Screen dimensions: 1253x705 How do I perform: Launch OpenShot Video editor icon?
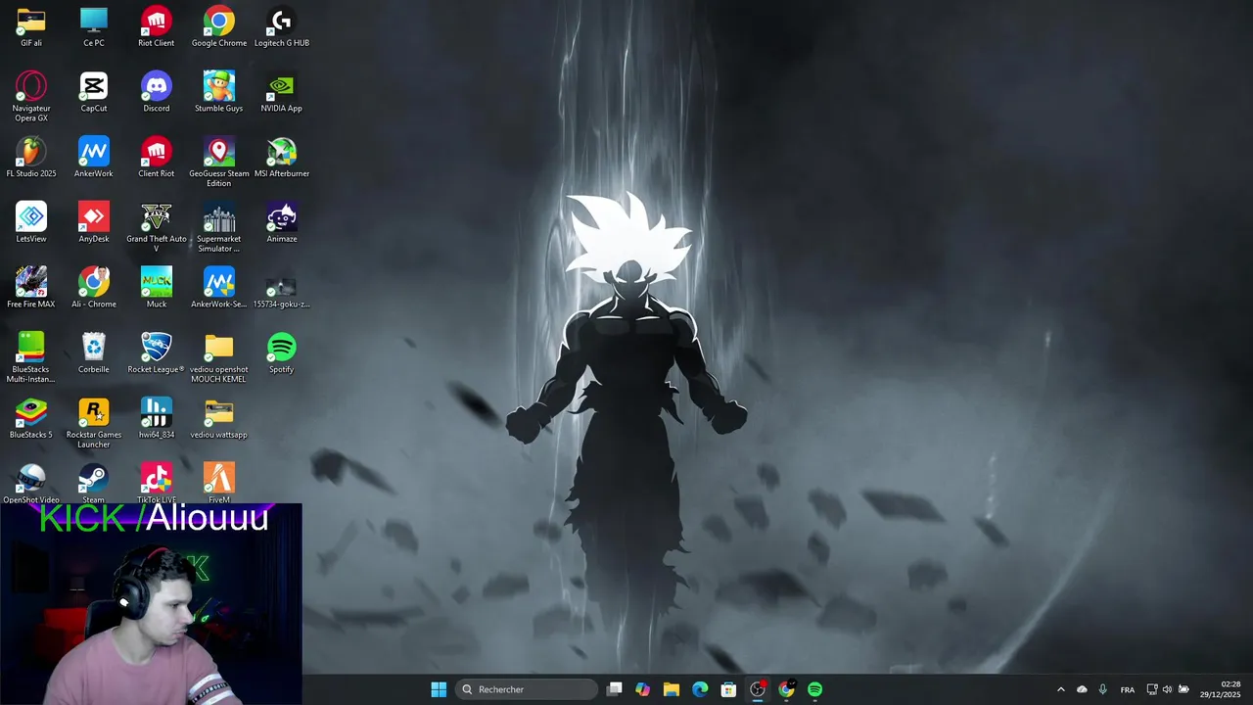(x=31, y=484)
